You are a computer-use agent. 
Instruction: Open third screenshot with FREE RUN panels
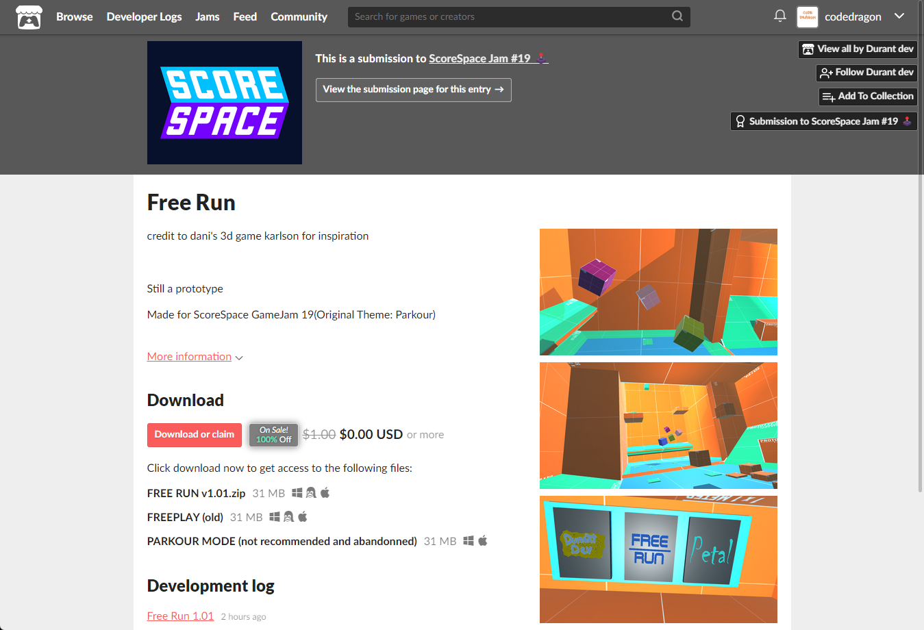click(x=658, y=559)
